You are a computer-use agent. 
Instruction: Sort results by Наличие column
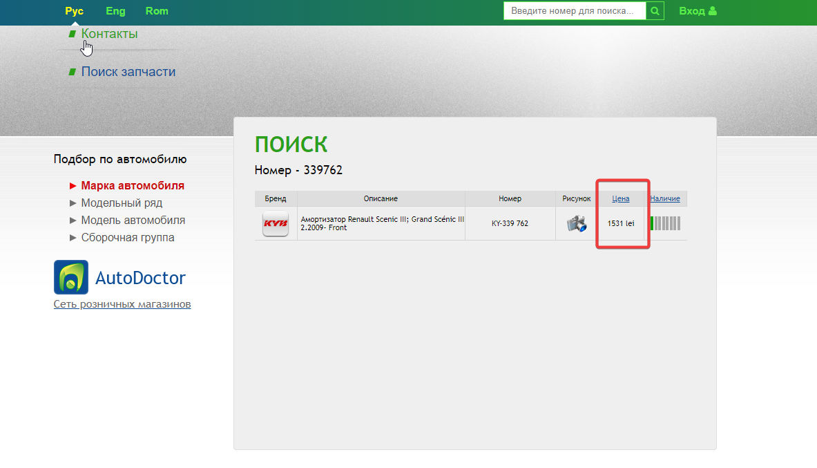click(665, 199)
